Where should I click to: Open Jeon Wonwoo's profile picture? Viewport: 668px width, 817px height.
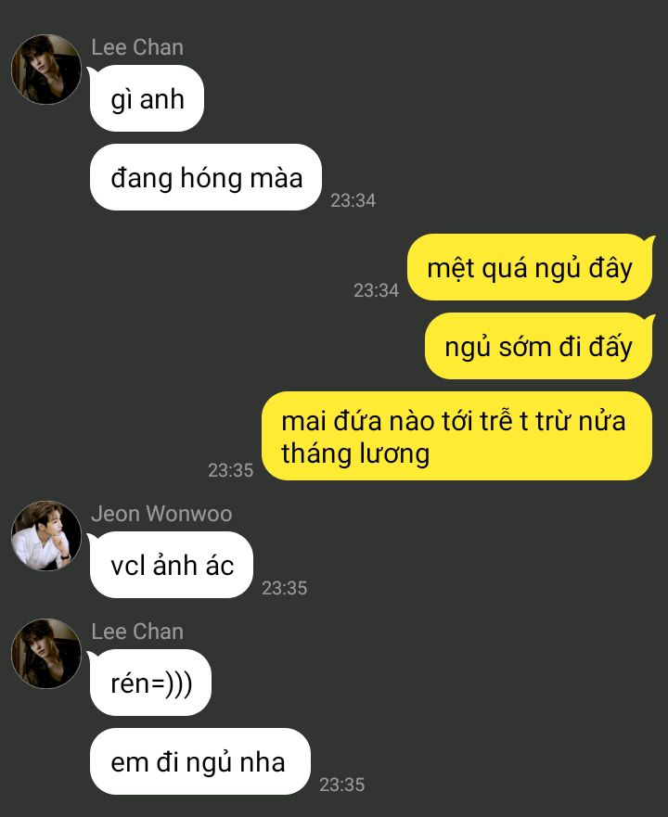coord(46,536)
